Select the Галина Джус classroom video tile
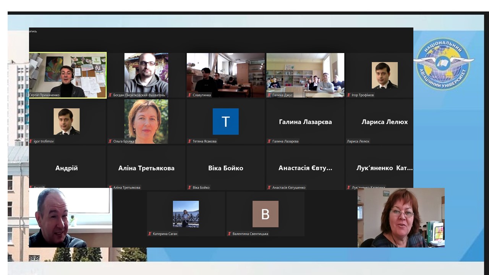 tap(305, 75)
